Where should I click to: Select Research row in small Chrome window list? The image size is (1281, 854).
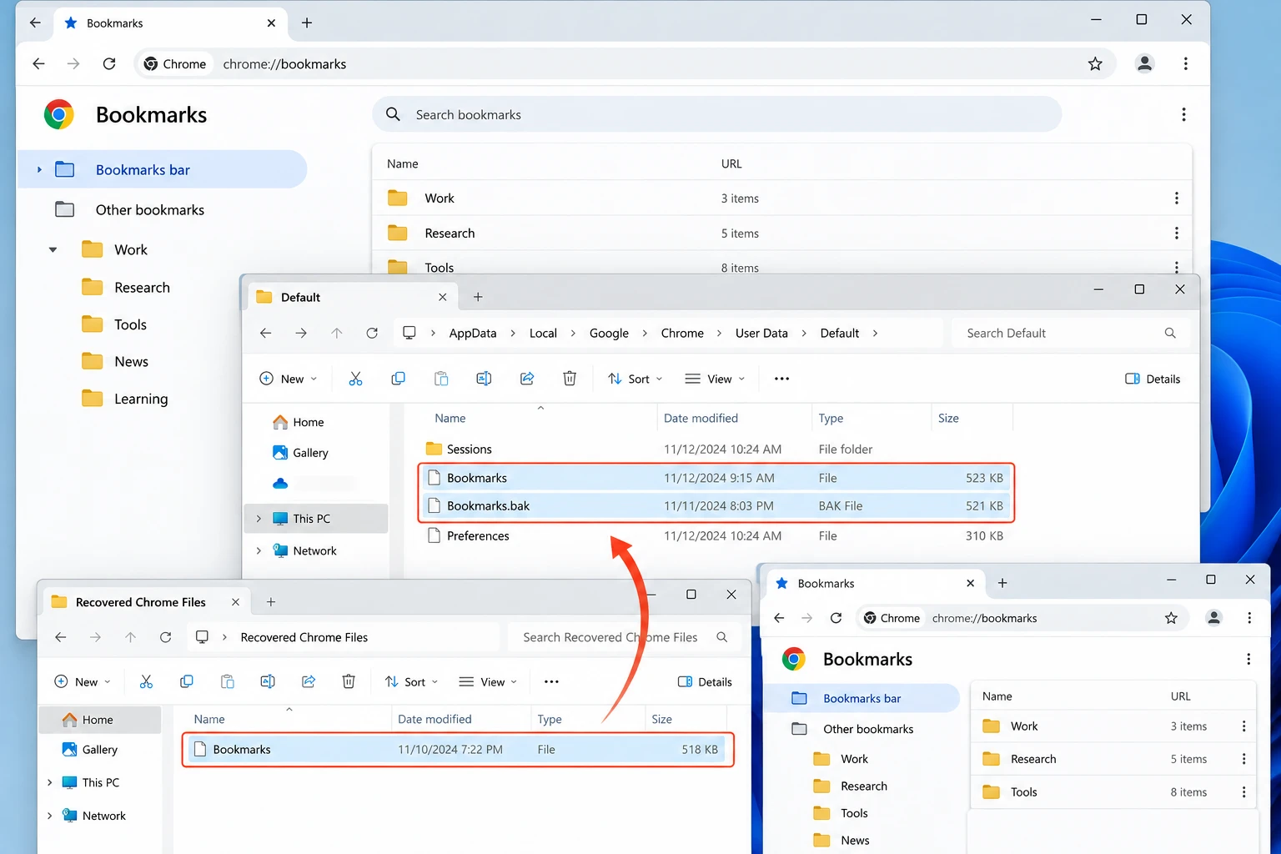coord(1113,759)
